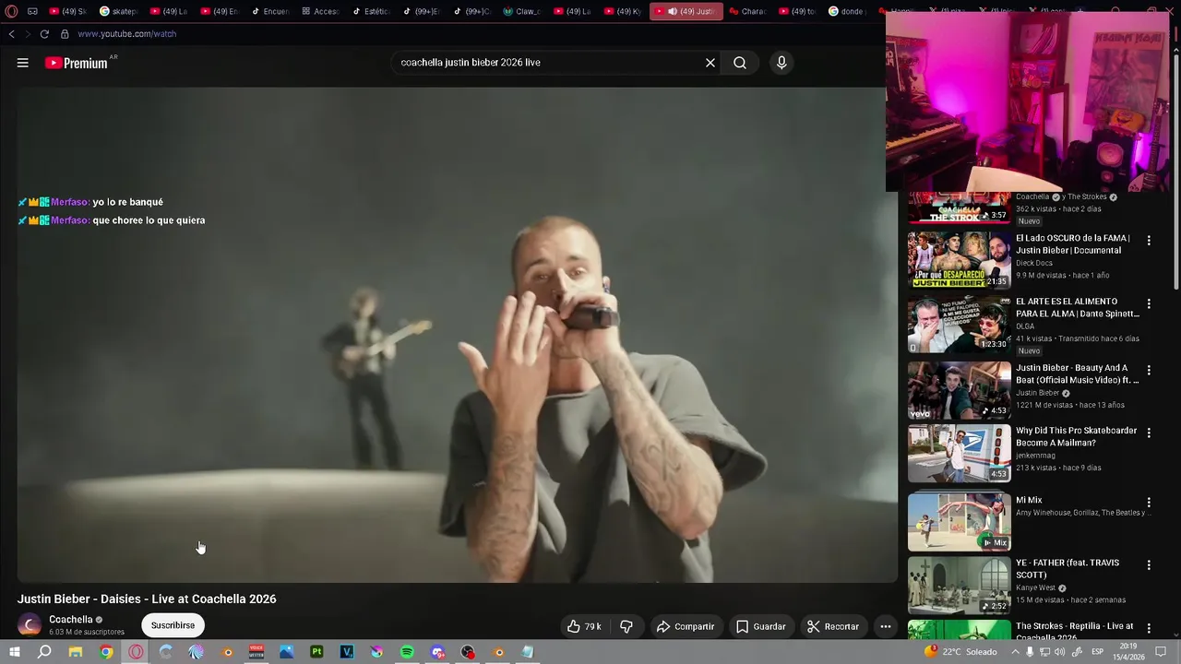Save the video with Guardar
Image resolution: width=1181 pixels, height=664 pixels.
point(761,626)
